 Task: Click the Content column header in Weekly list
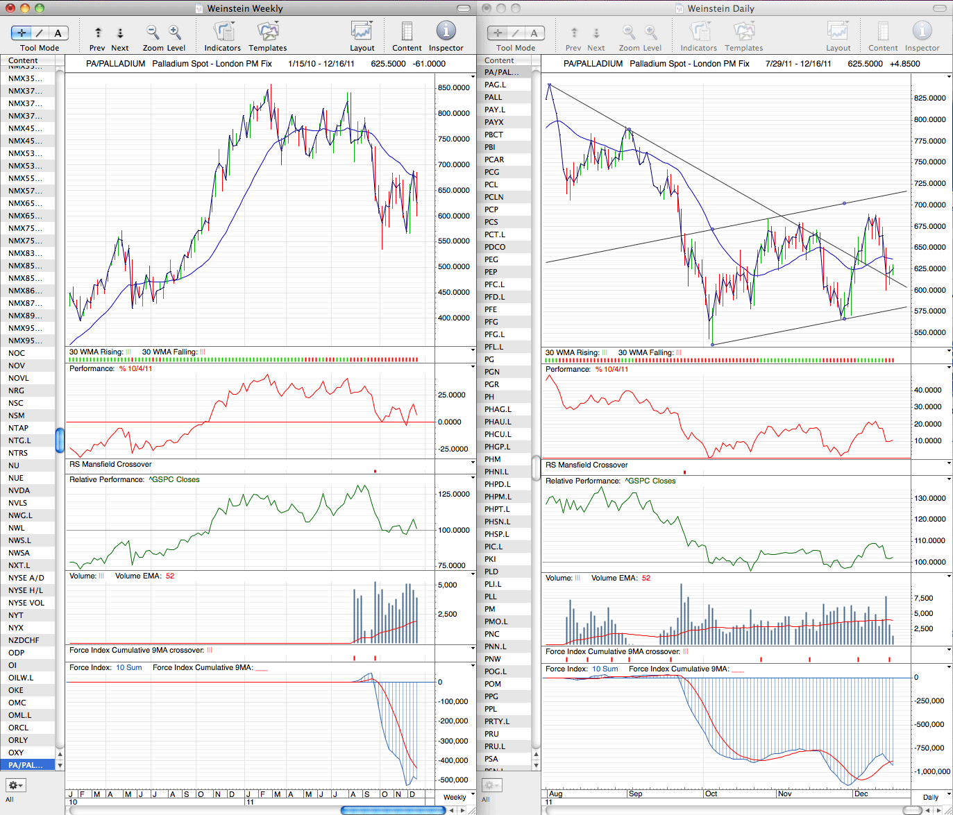coord(28,60)
